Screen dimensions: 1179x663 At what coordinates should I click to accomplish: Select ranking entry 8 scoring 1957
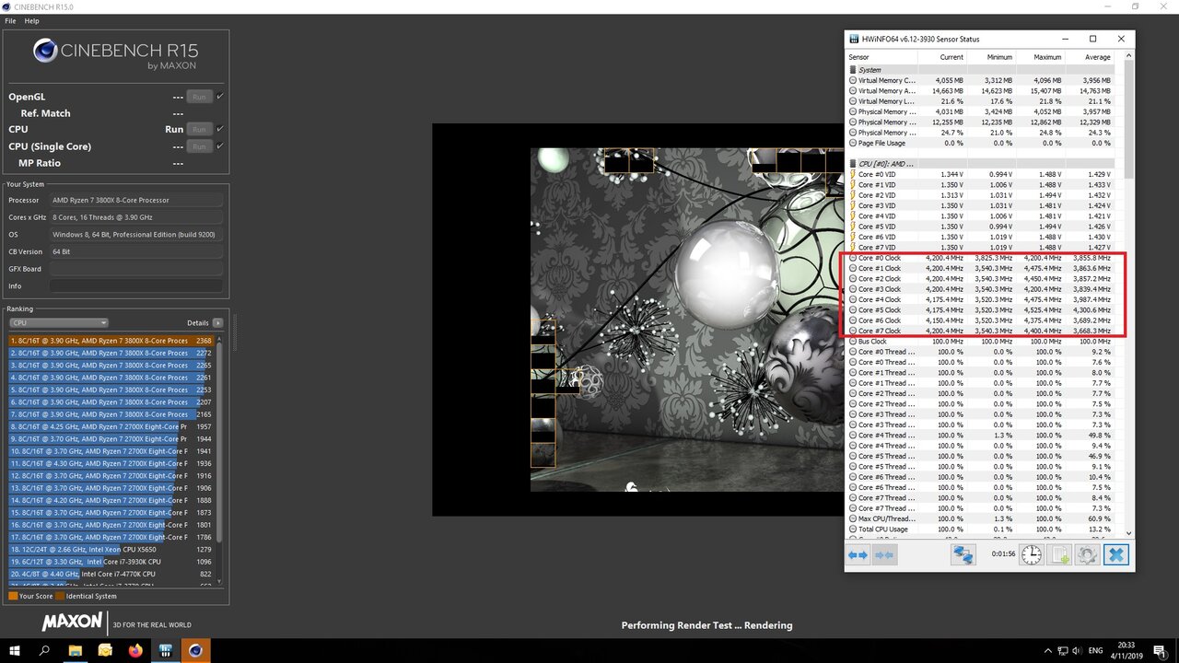click(111, 426)
